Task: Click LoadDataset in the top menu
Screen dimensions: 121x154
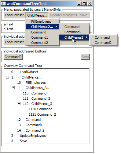Action: point(14,15)
